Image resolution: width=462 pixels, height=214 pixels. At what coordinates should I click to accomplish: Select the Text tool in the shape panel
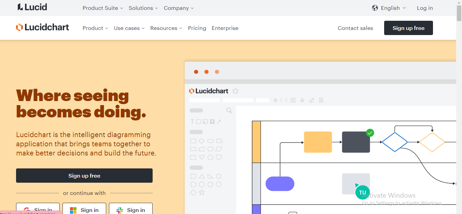(x=193, y=121)
